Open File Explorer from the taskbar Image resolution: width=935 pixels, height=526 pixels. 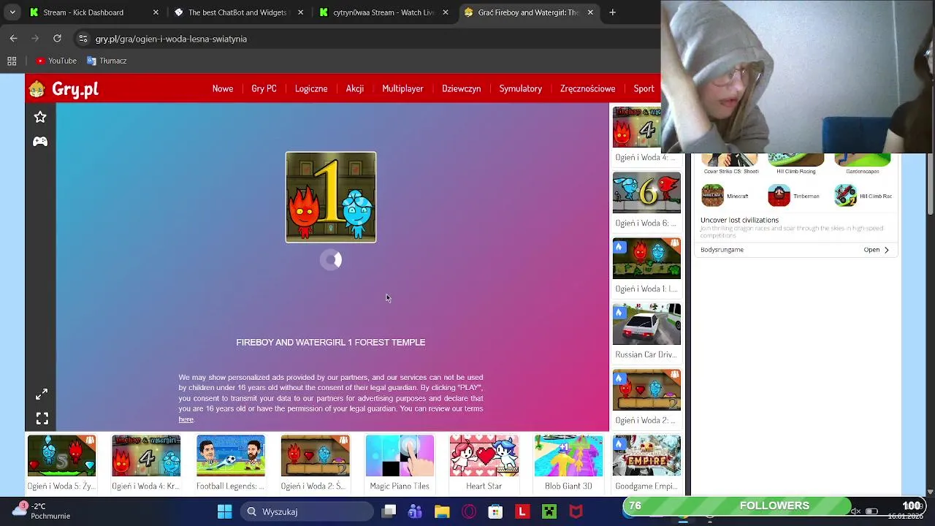pos(442,511)
